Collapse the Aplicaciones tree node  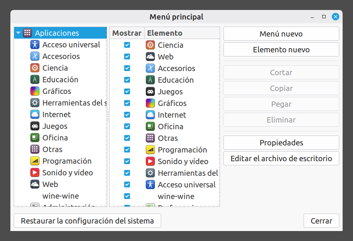(x=18, y=33)
